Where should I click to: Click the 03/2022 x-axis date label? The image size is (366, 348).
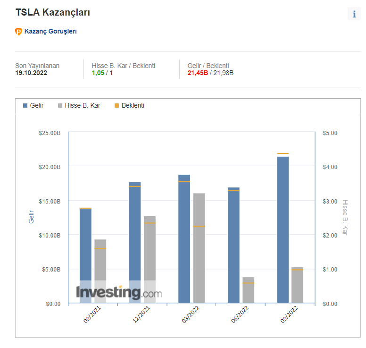190,314
